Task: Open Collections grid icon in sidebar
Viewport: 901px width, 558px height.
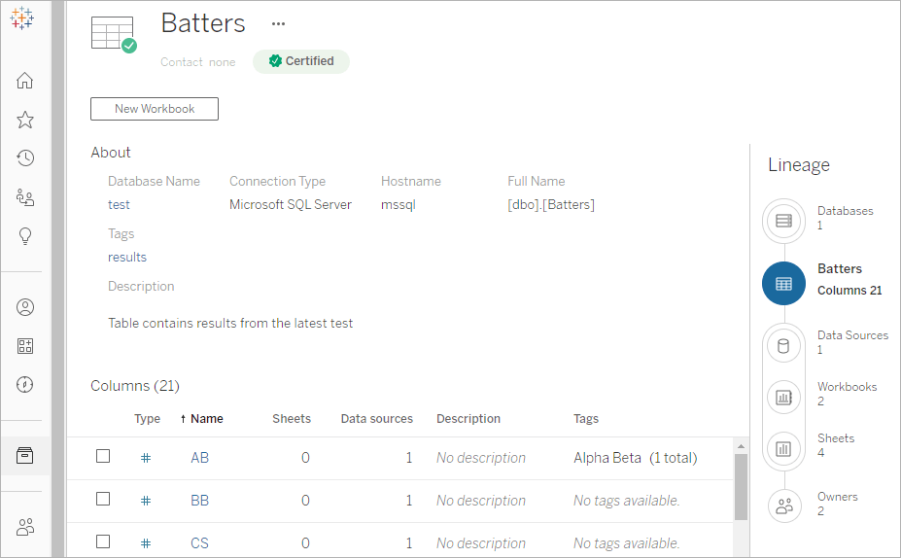Action: 24,346
